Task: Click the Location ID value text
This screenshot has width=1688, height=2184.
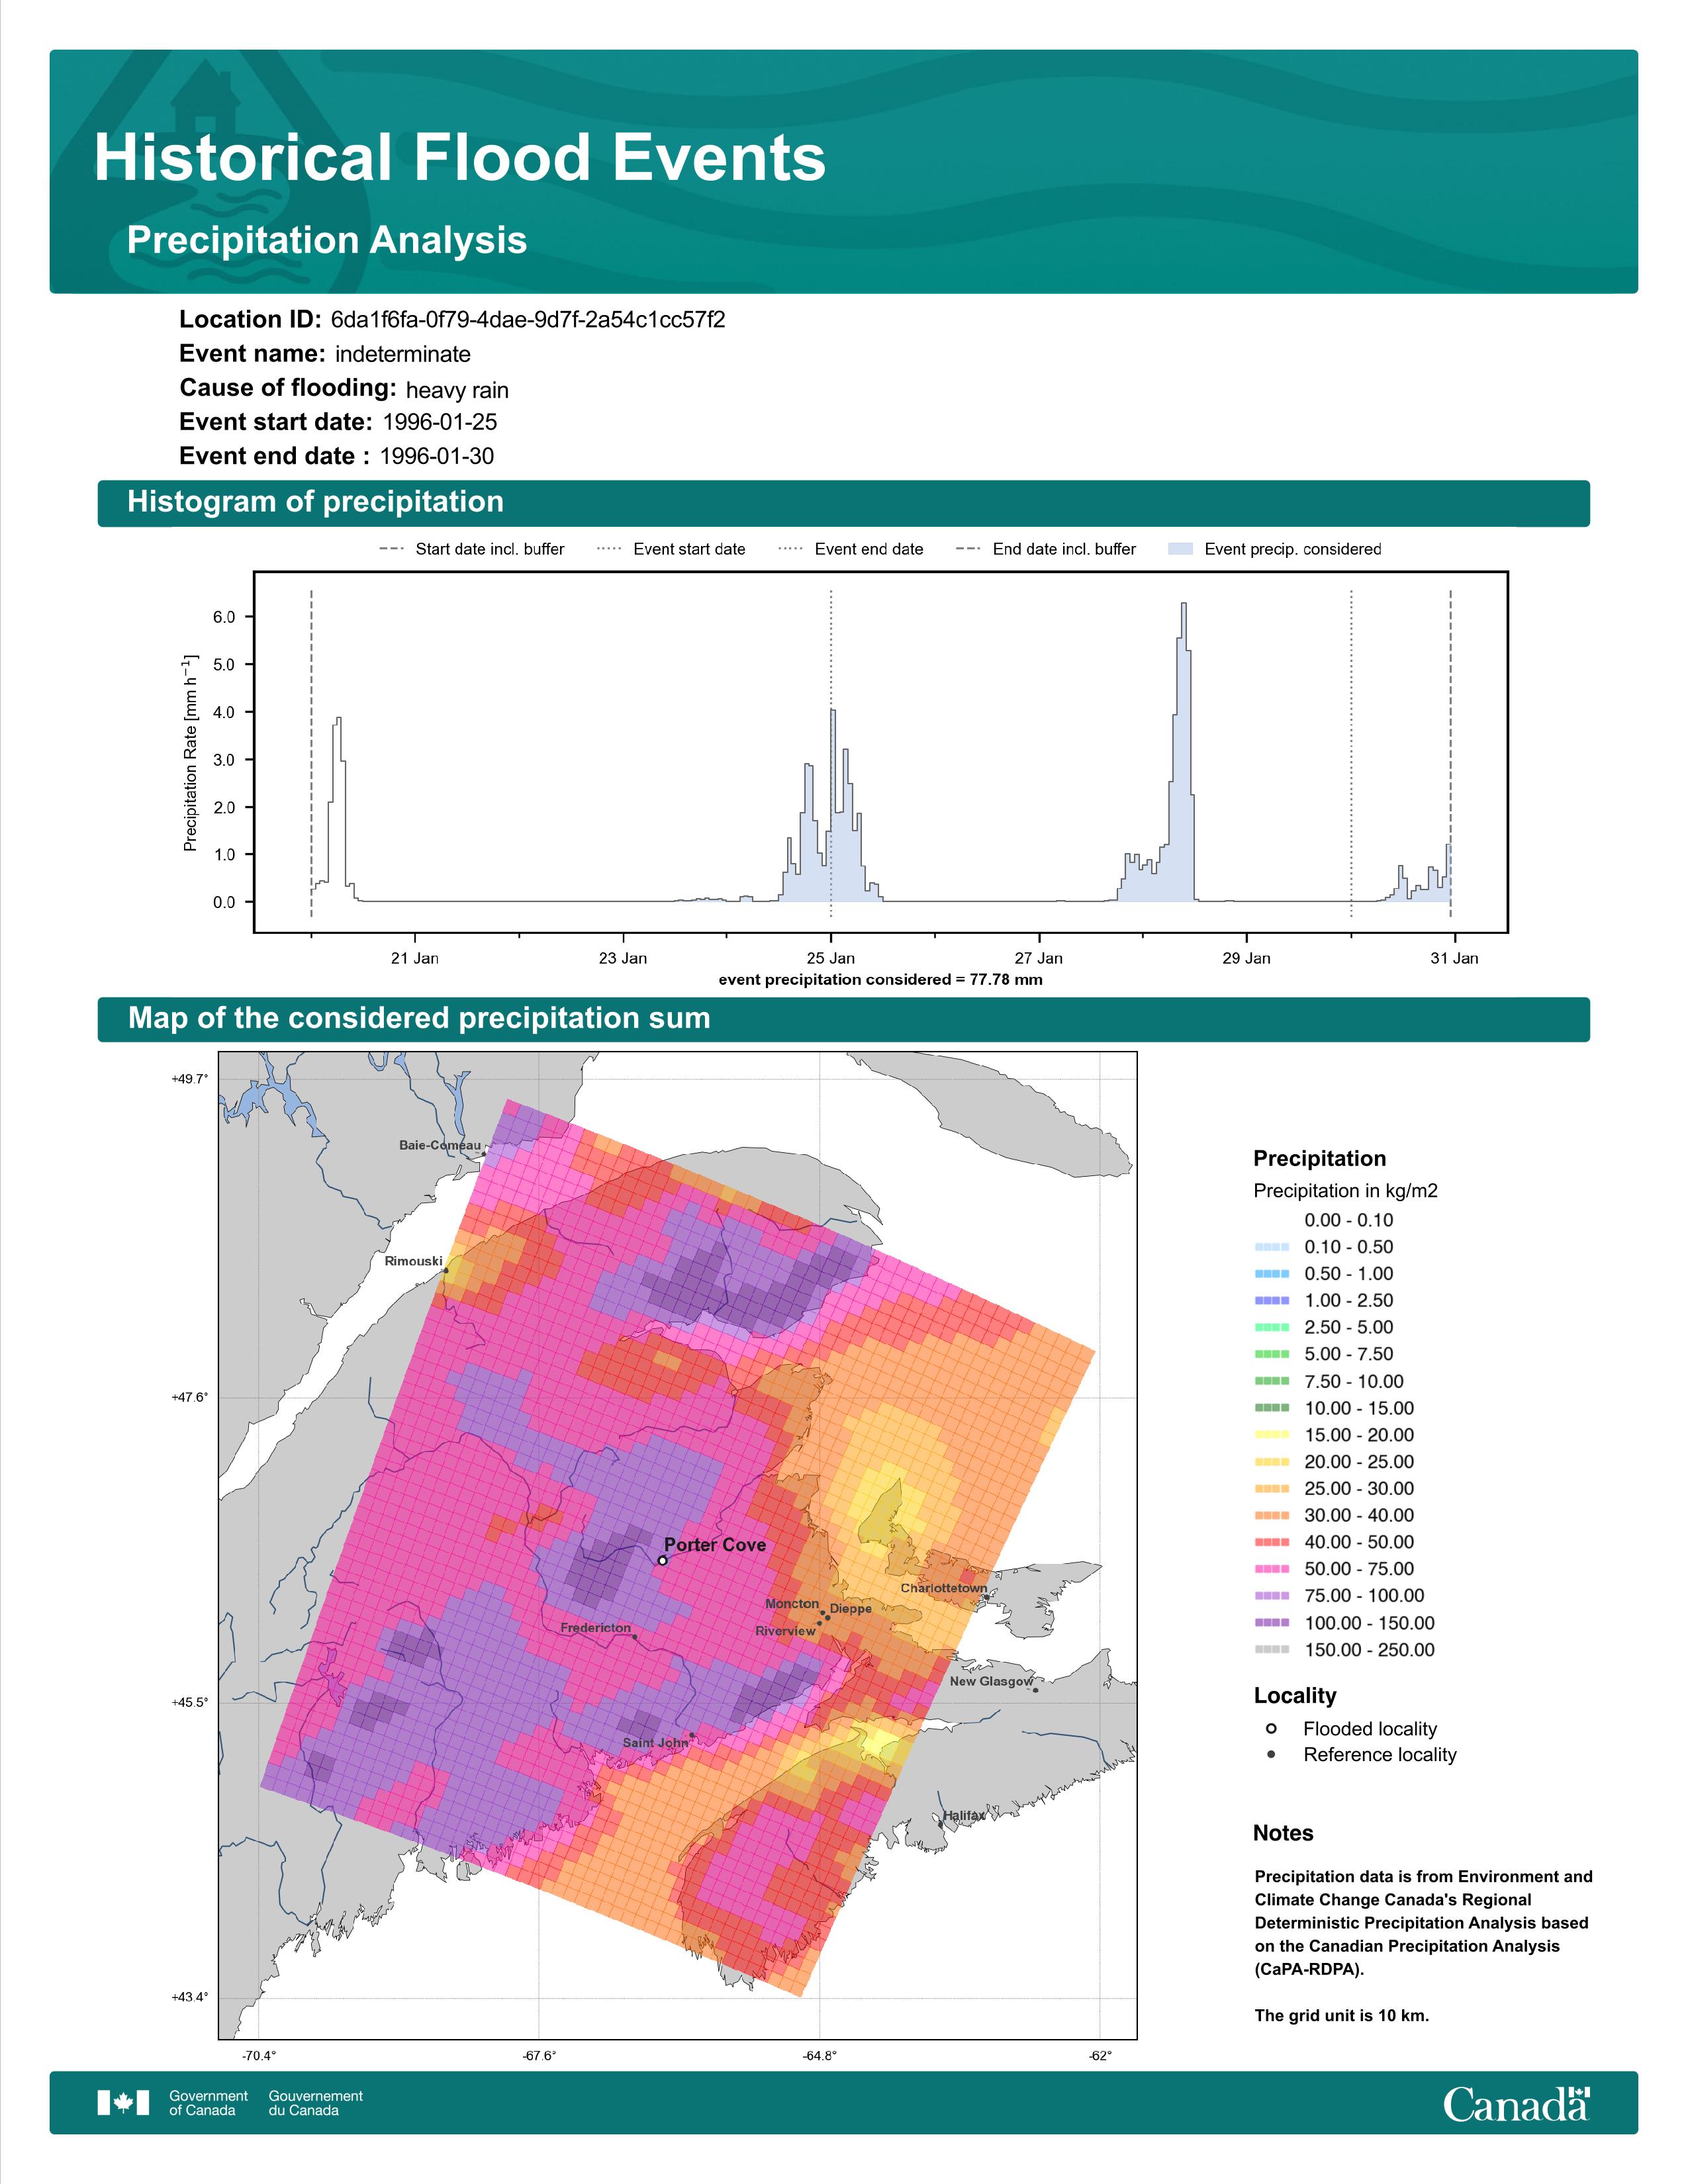Action: click(528, 320)
